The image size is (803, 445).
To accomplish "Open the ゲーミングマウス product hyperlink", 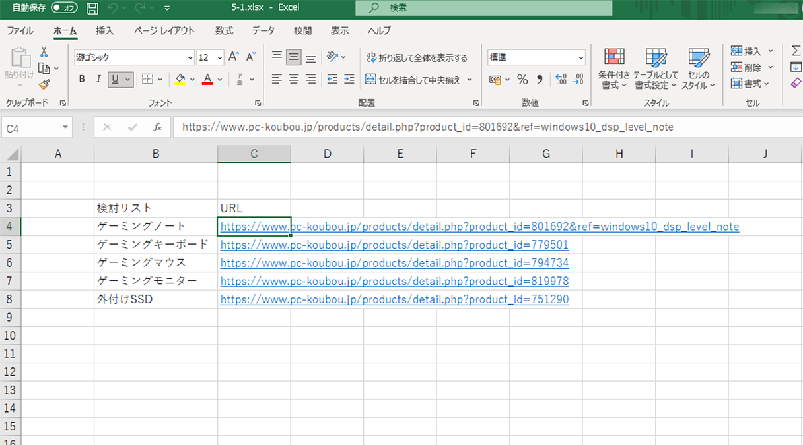I will point(394,262).
